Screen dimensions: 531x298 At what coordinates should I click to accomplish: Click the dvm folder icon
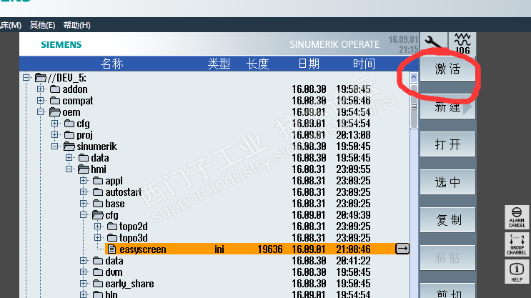[x=98, y=272]
